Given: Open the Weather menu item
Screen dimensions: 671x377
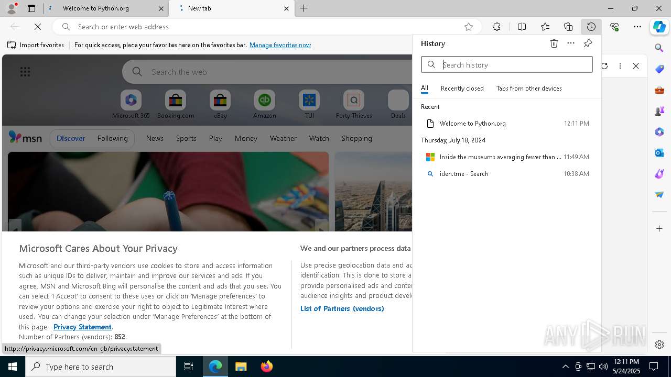Looking at the screenshot, I should pyautogui.click(x=283, y=138).
